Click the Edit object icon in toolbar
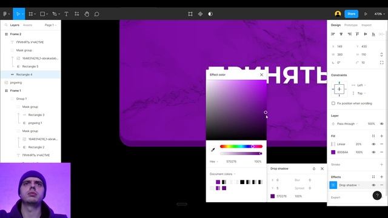The width and height of the screenshot is (388, 218). pos(190,14)
